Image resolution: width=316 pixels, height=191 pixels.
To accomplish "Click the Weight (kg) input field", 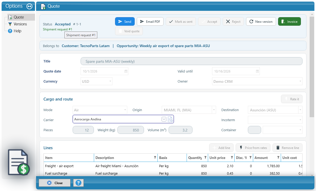I will (131, 130).
